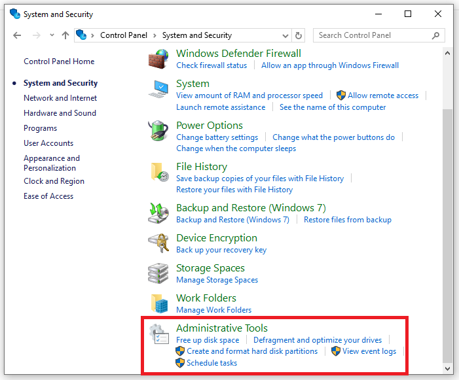Image resolution: width=459 pixels, height=380 pixels.
Task: Click View event logs
Action: [x=369, y=351]
